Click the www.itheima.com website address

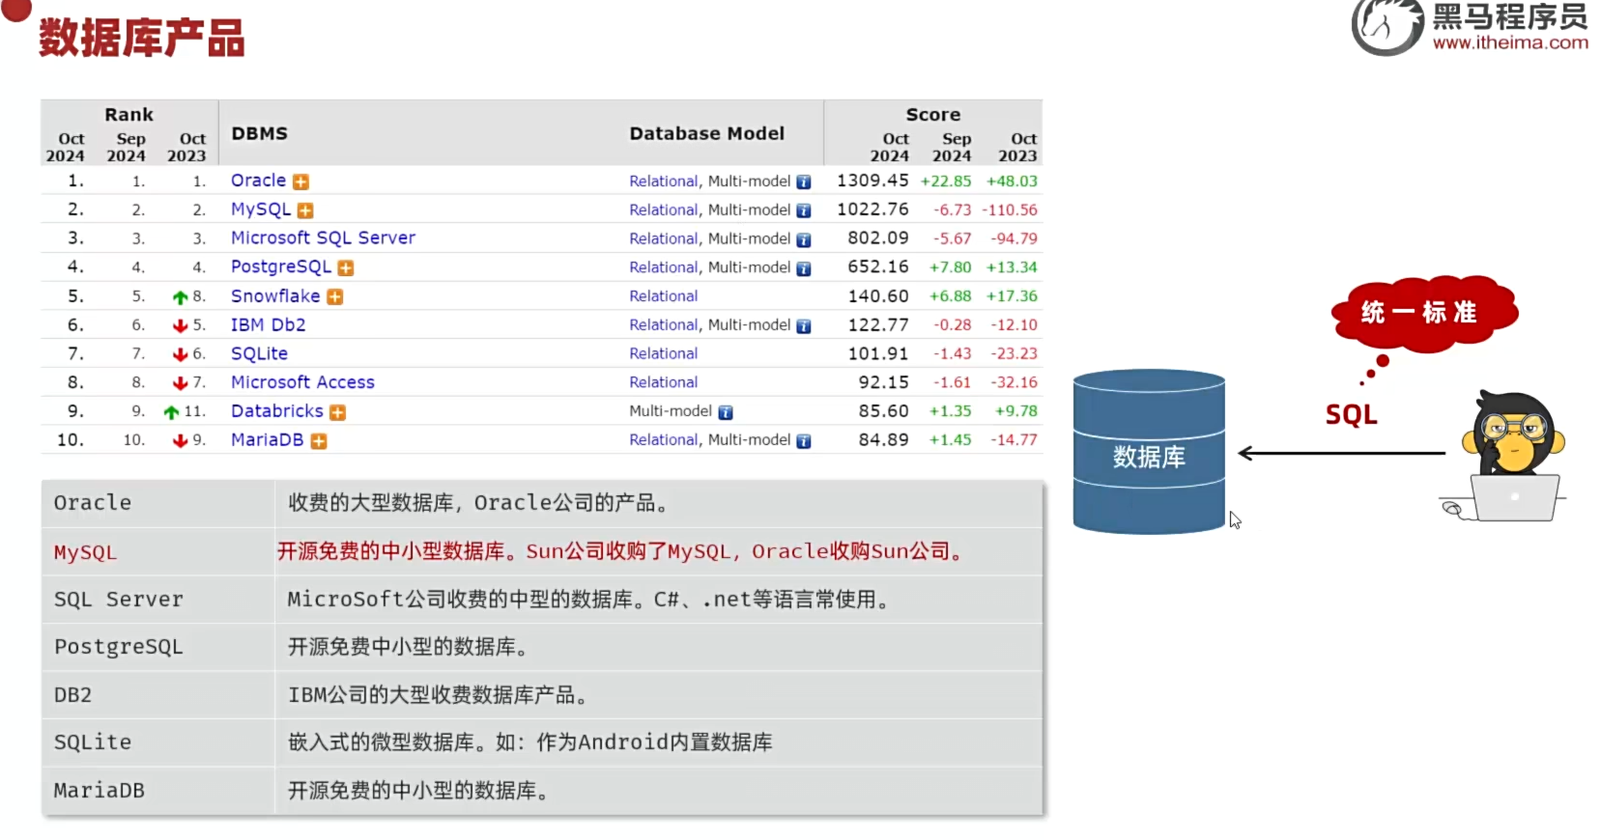[x=1510, y=42]
